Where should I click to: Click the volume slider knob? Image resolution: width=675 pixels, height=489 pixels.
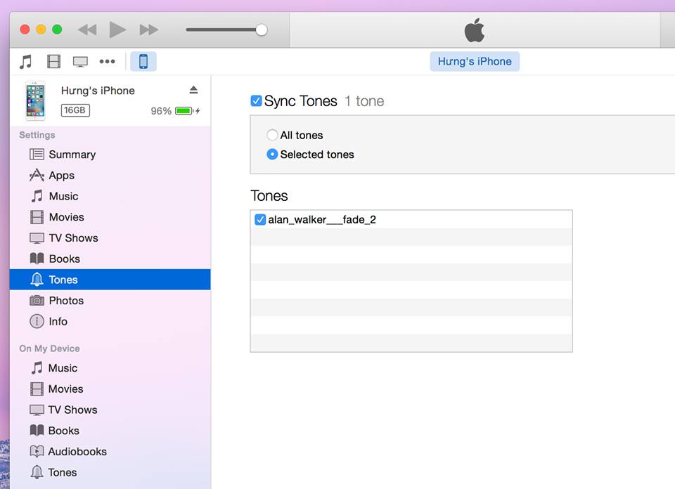click(x=262, y=30)
